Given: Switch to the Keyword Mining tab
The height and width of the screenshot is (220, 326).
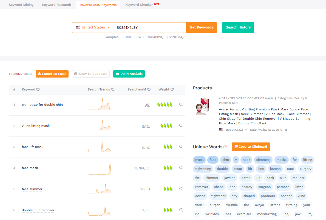Looking at the screenshot, I should pyautogui.click(x=21, y=5).
